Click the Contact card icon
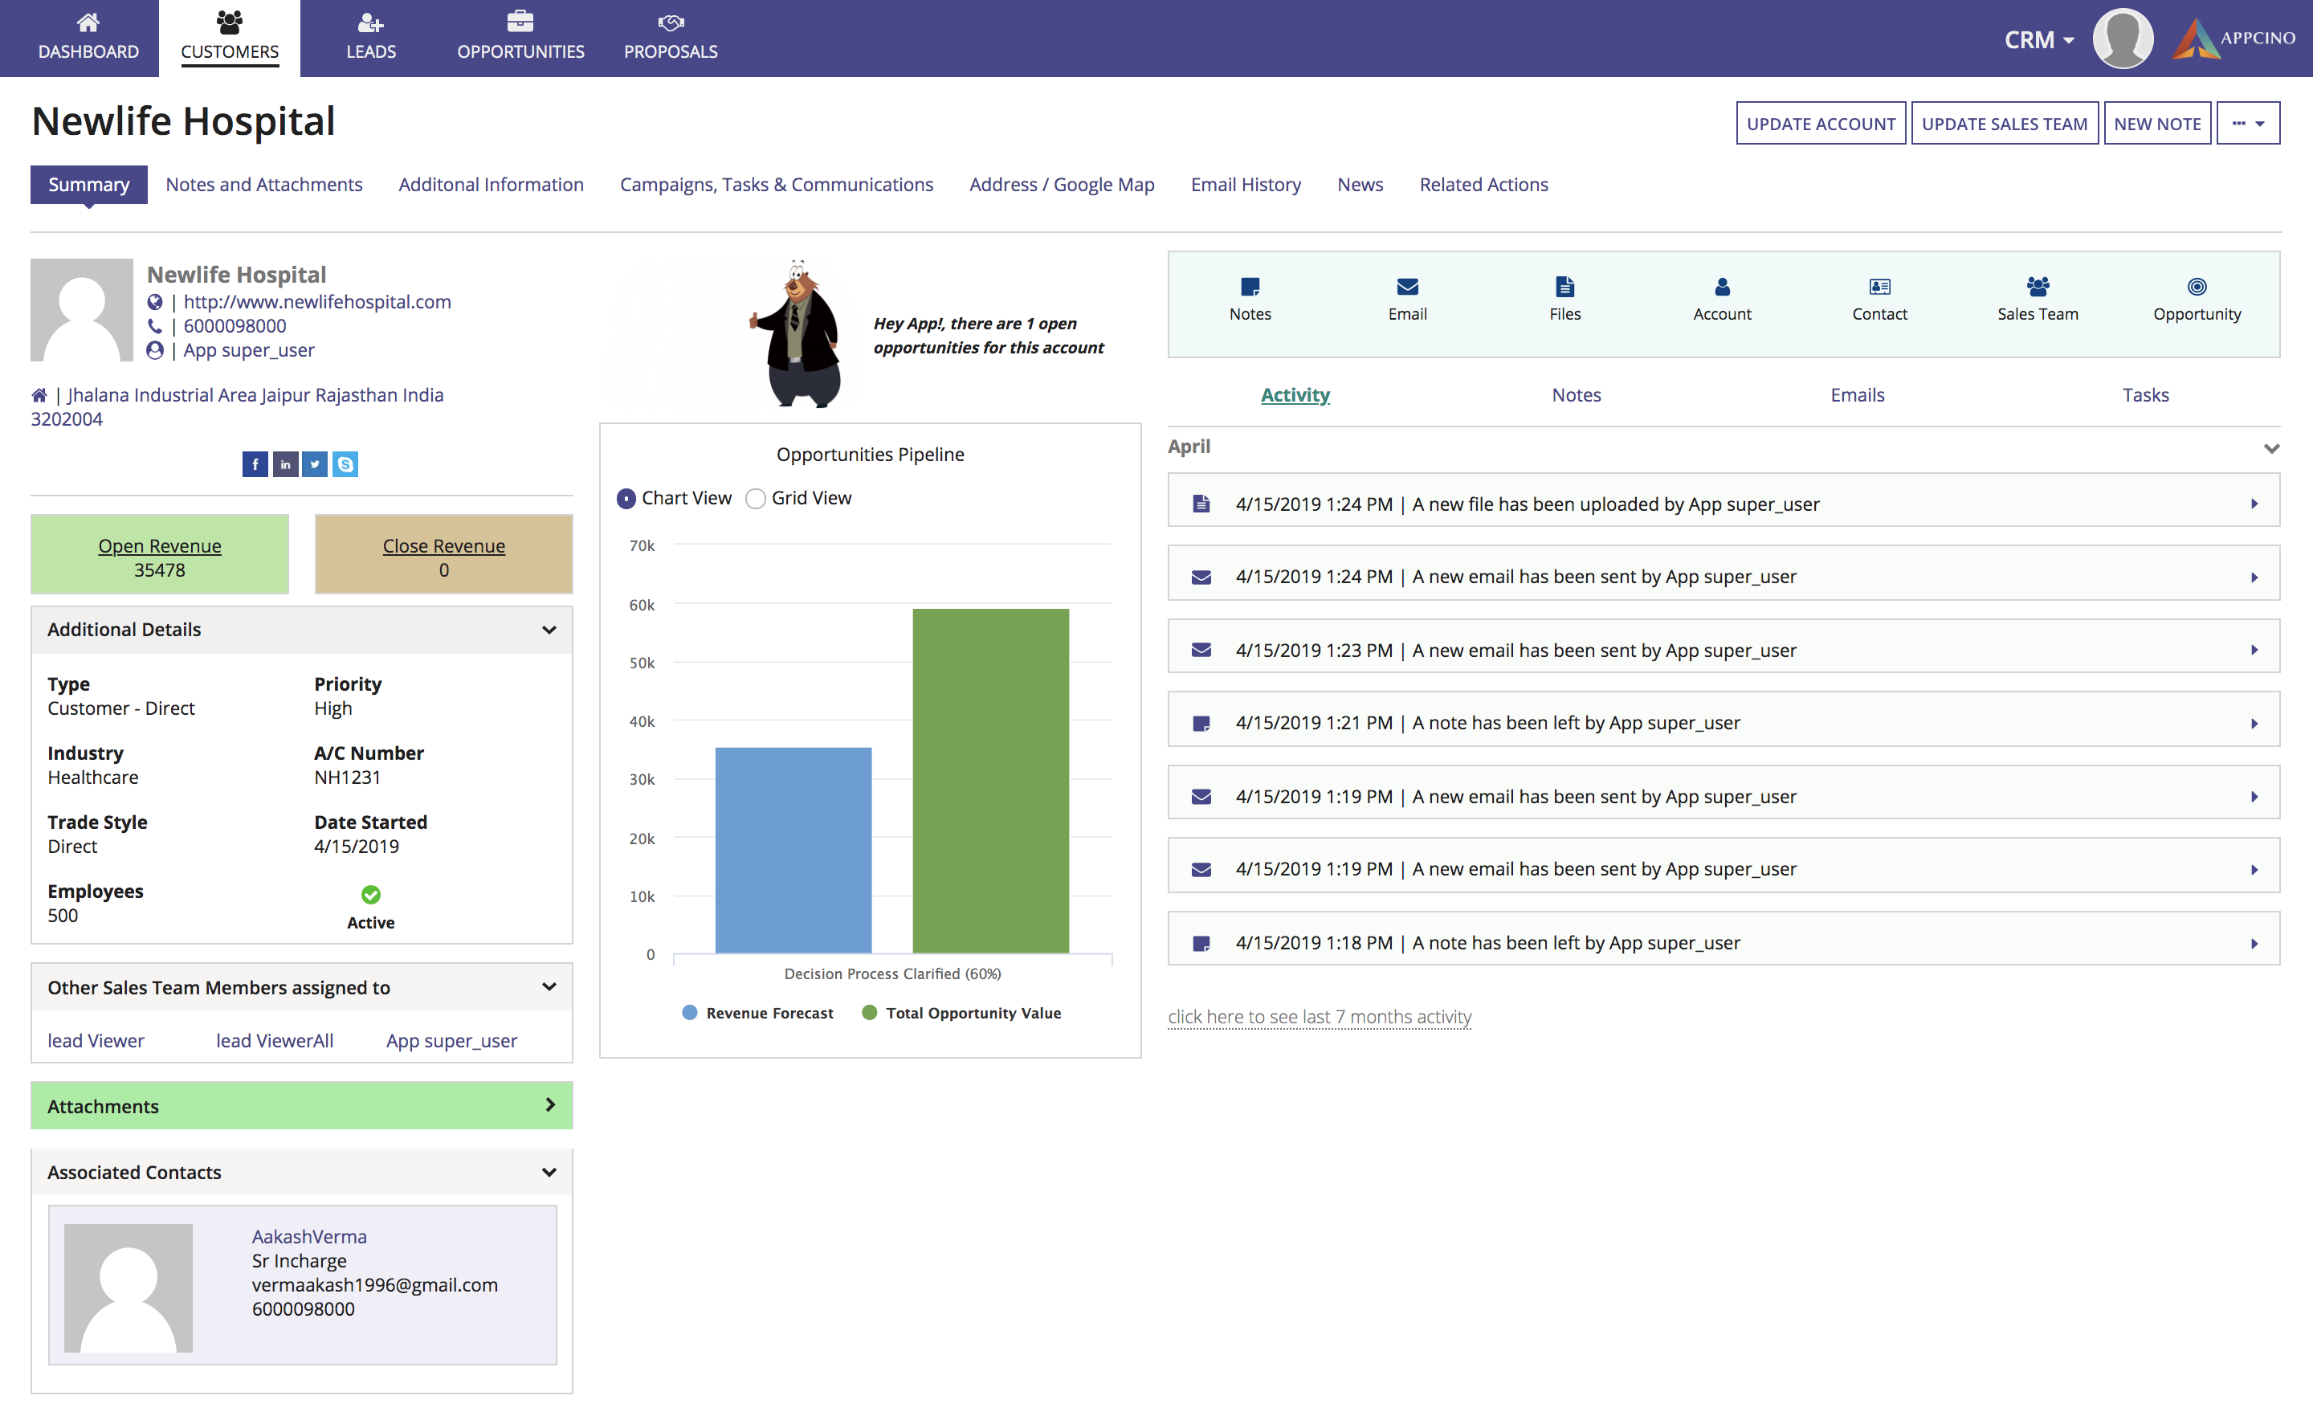 pyautogui.click(x=1879, y=288)
